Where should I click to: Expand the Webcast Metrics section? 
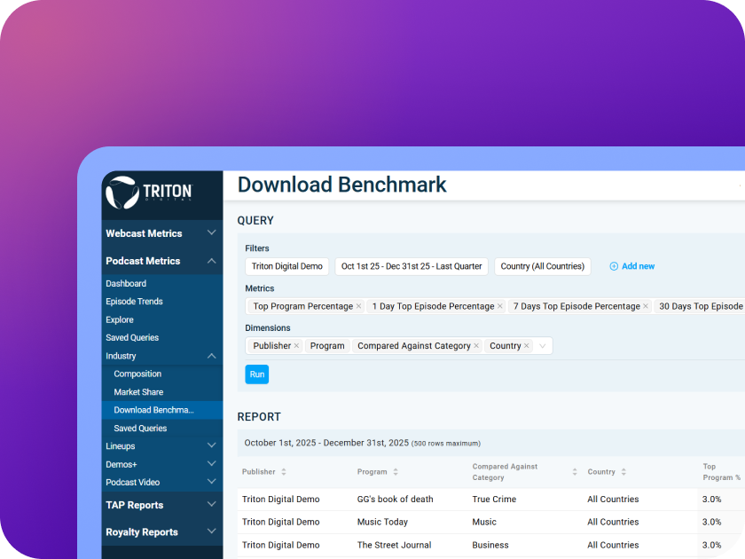click(x=212, y=232)
